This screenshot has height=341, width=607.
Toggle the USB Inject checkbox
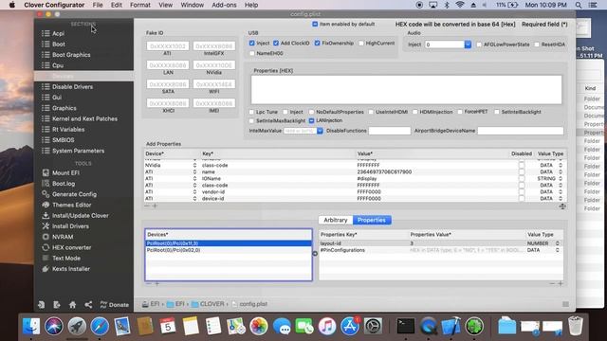252,44
